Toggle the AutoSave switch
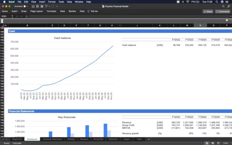 pos(26,6)
